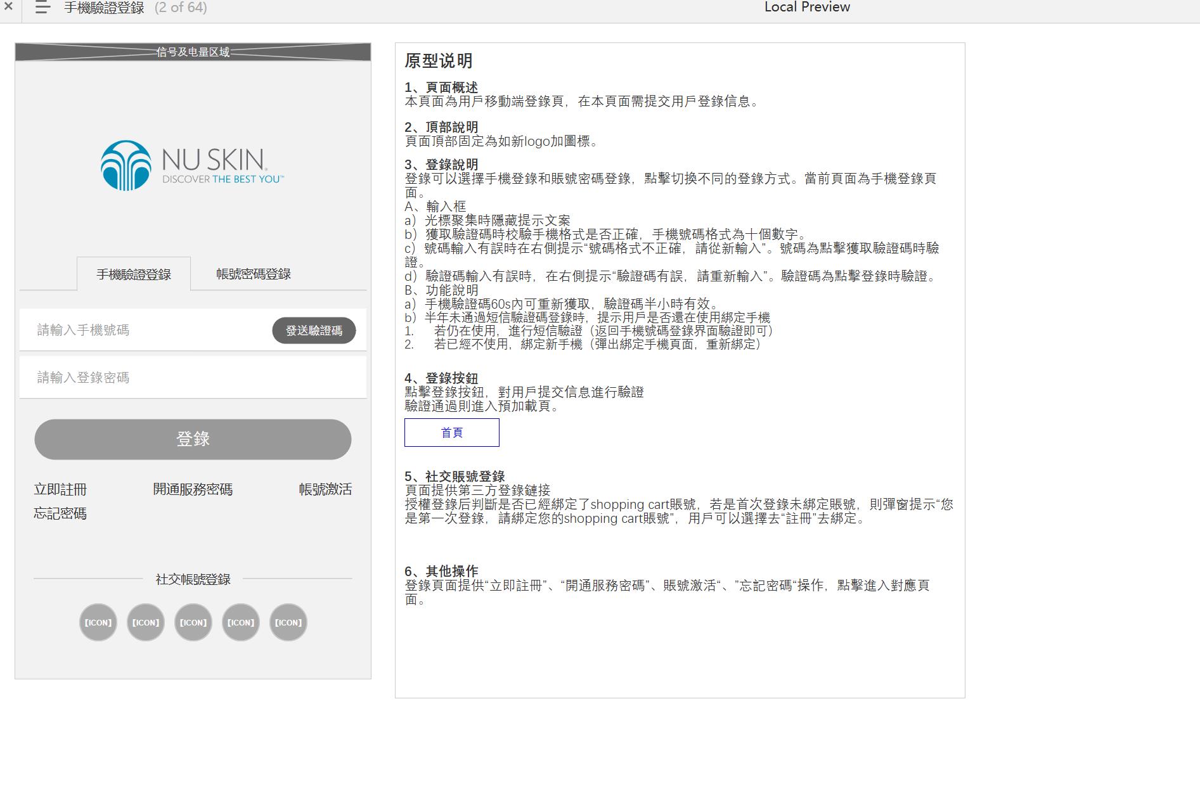Click the B、功能說明 line in notes

point(441,290)
